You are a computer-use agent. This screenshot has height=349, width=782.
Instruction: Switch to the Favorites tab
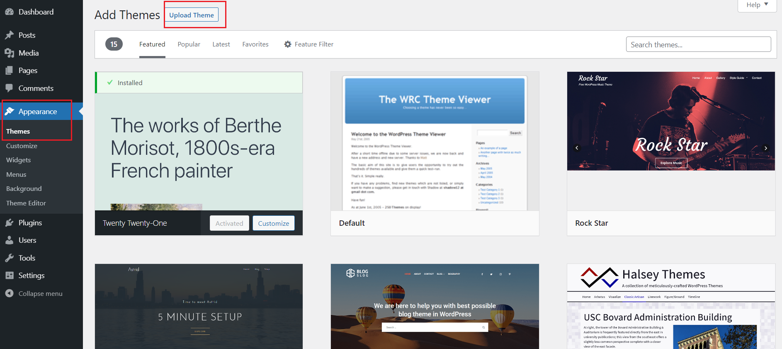pos(255,44)
